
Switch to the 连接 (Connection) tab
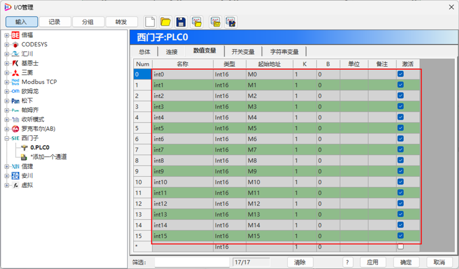point(172,52)
